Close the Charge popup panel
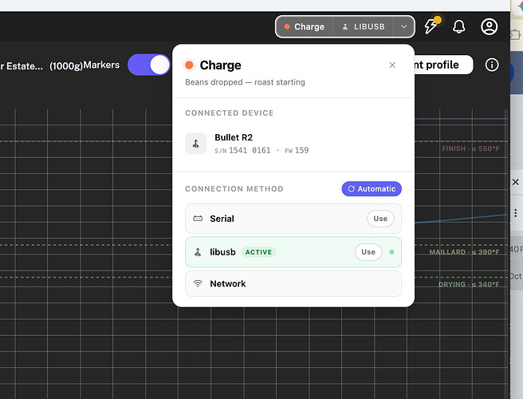The width and height of the screenshot is (523, 399). click(x=392, y=65)
